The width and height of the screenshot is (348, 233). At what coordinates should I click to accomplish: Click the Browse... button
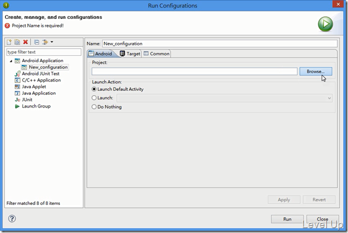[316, 71]
